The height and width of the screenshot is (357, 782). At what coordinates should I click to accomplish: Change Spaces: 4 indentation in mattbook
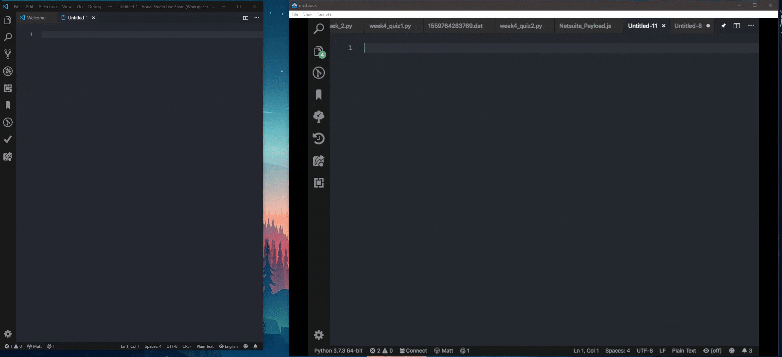pyautogui.click(x=618, y=351)
